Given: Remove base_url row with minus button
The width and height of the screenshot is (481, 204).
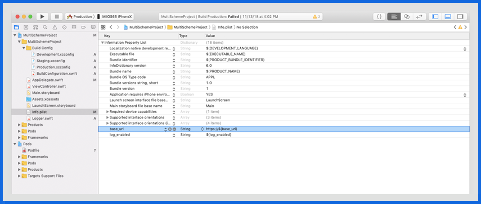Looking at the screenshot, I should point(174,129).
